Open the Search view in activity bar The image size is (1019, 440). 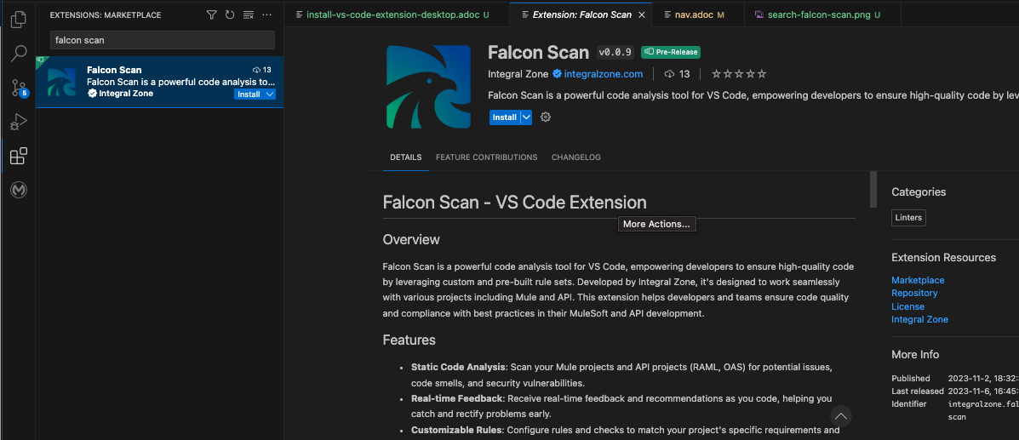tap(19, 54)
